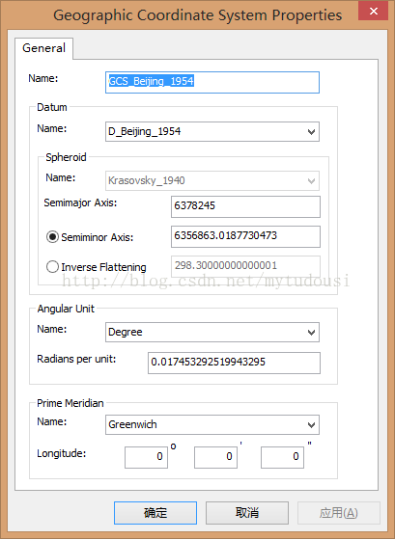
Task: Confirm with the 确定 button
Action: 155,513
